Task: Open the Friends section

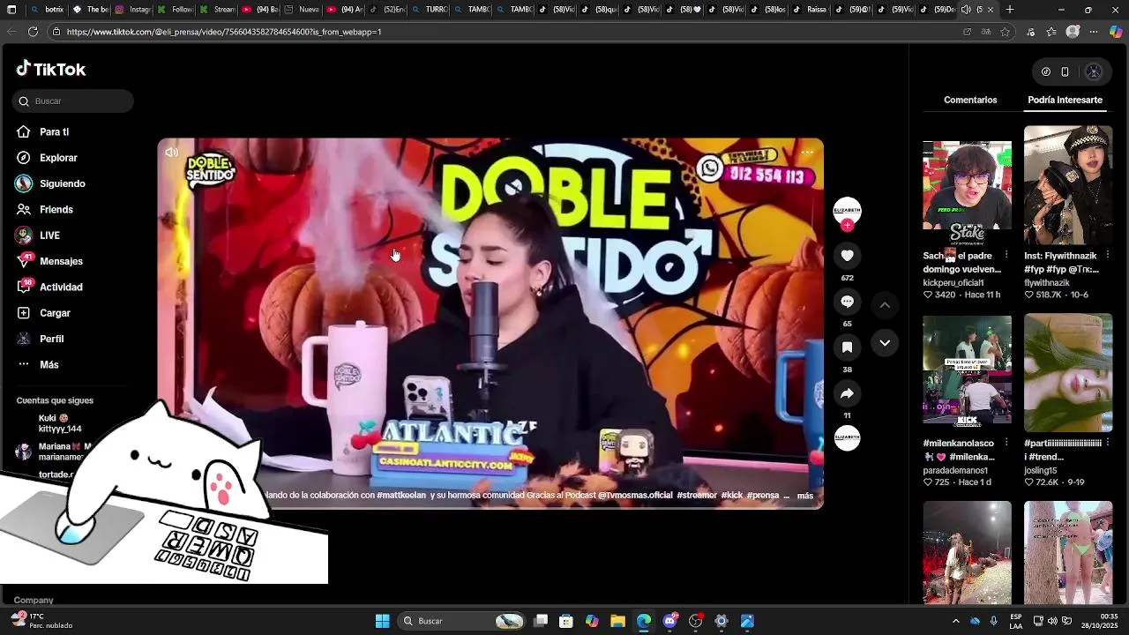Action: (x=44, y=209)
